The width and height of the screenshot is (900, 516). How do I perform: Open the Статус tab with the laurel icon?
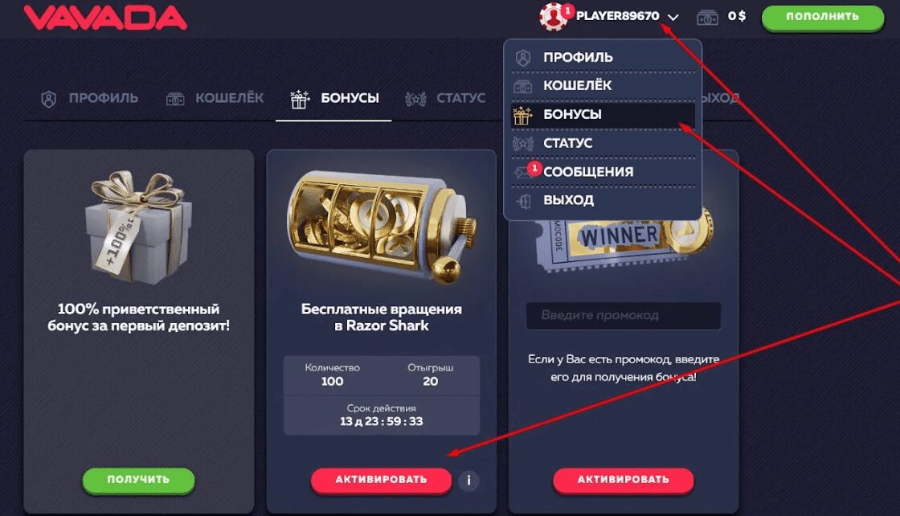[x=445, y=99]
